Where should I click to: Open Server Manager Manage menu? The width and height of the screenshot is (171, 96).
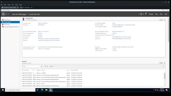[x=151, y=14]
